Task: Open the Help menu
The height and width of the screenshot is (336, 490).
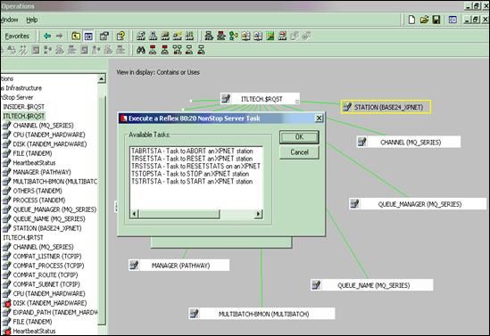Action: click(x=32, y=20)
